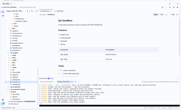Expand the build folder

[9, 58]
